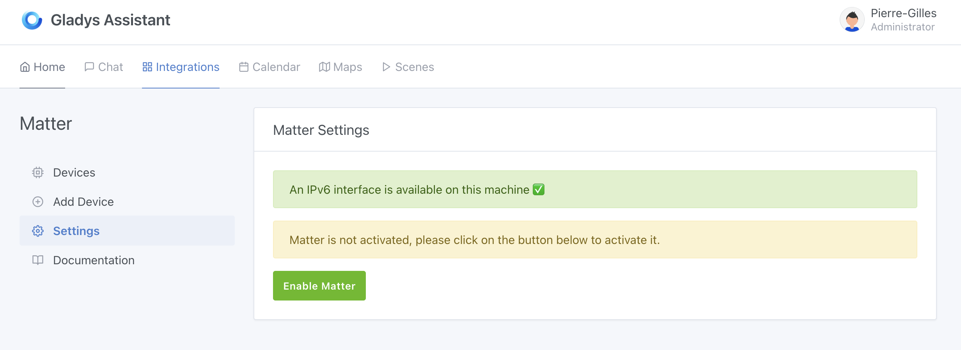961x350 pixels.
Task: Switch to the Scenes tab
Action: click(408, 67)
